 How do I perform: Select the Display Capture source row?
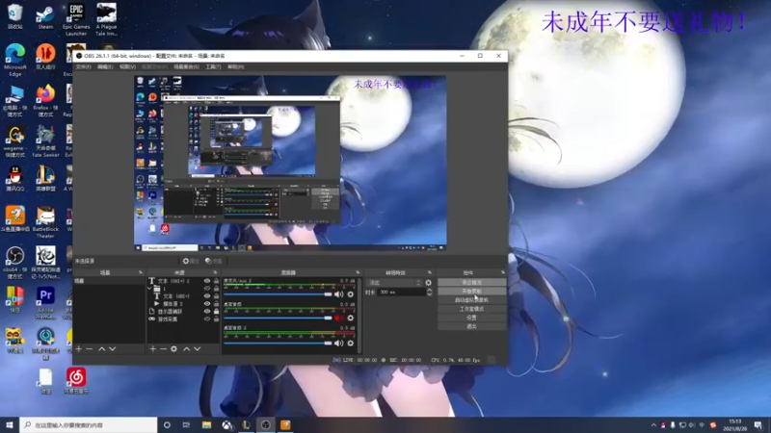pos(183,311)
